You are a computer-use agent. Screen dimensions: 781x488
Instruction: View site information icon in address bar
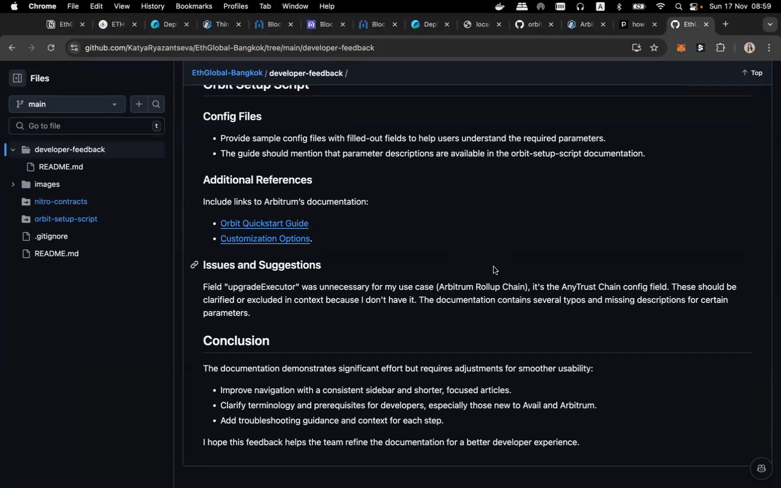point(74,48)
